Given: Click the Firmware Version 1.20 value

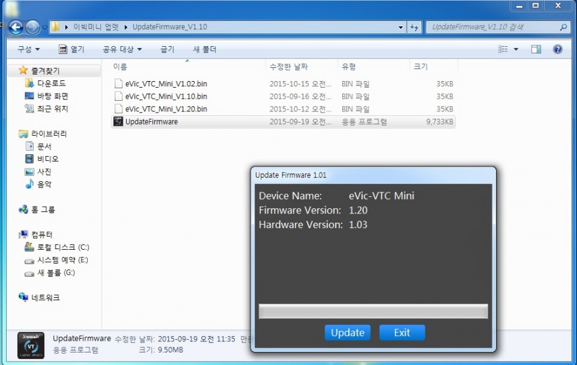Looking at the screenshot, I should [358, 210].
